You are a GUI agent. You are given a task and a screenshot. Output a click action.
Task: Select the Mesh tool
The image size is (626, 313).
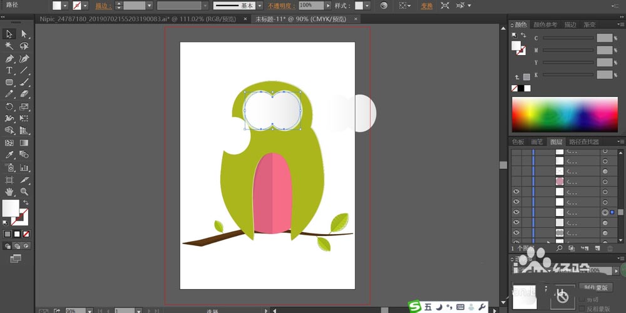[x=9, y=143]
